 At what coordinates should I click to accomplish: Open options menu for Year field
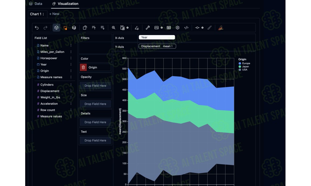coord(71,64)
